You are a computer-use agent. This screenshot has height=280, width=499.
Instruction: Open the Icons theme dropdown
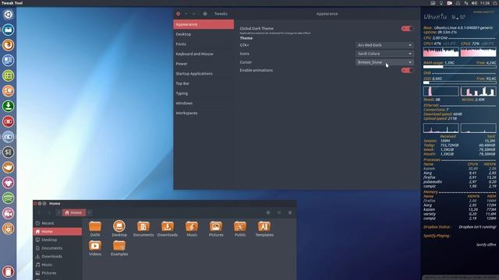pos(384,54)
